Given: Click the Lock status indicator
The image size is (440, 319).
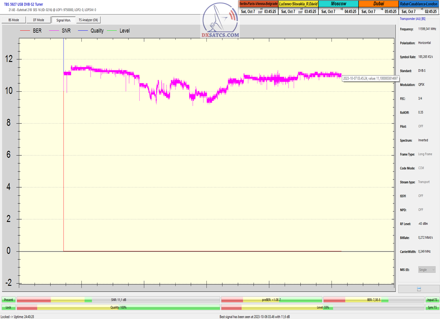Looking at the screenshot, I should point(8,307).
